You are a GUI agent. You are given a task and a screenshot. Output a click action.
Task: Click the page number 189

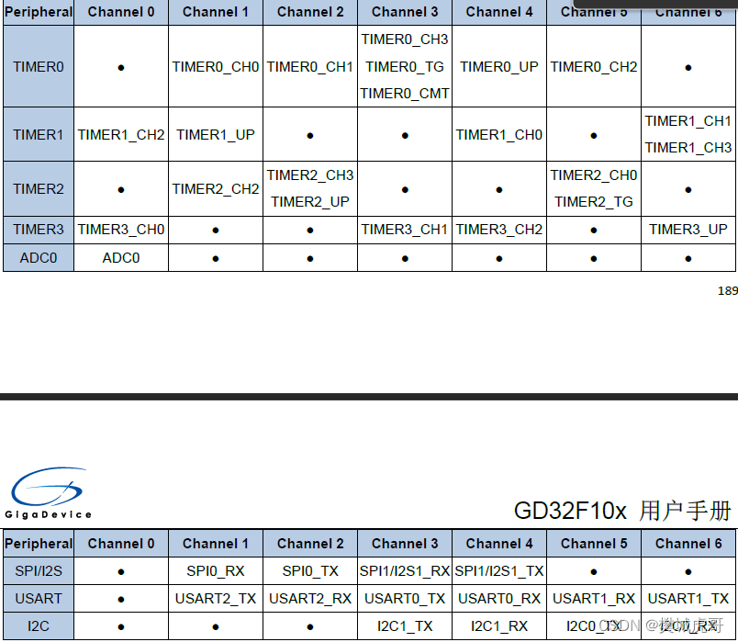pyautogui.click(x=728, y=290)
